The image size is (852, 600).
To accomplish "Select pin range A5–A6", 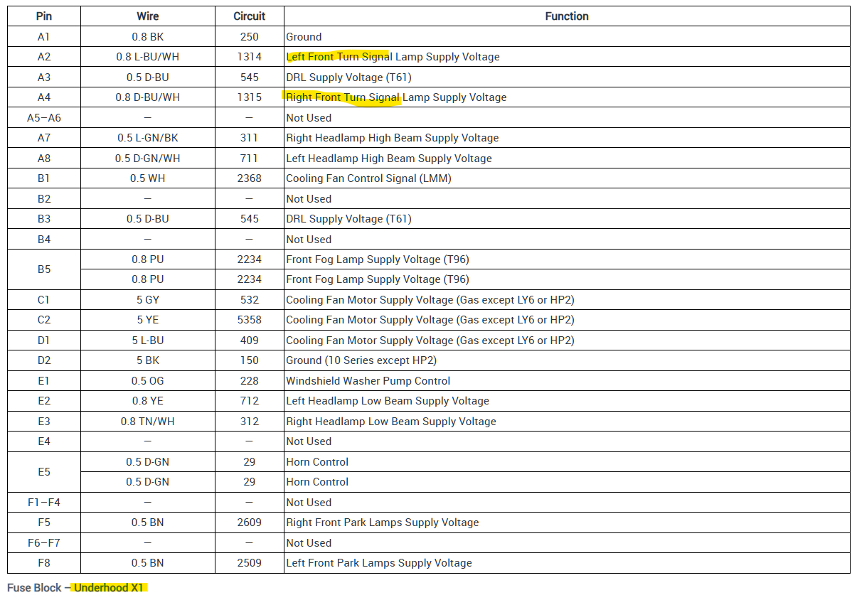I will pos(44,118).
